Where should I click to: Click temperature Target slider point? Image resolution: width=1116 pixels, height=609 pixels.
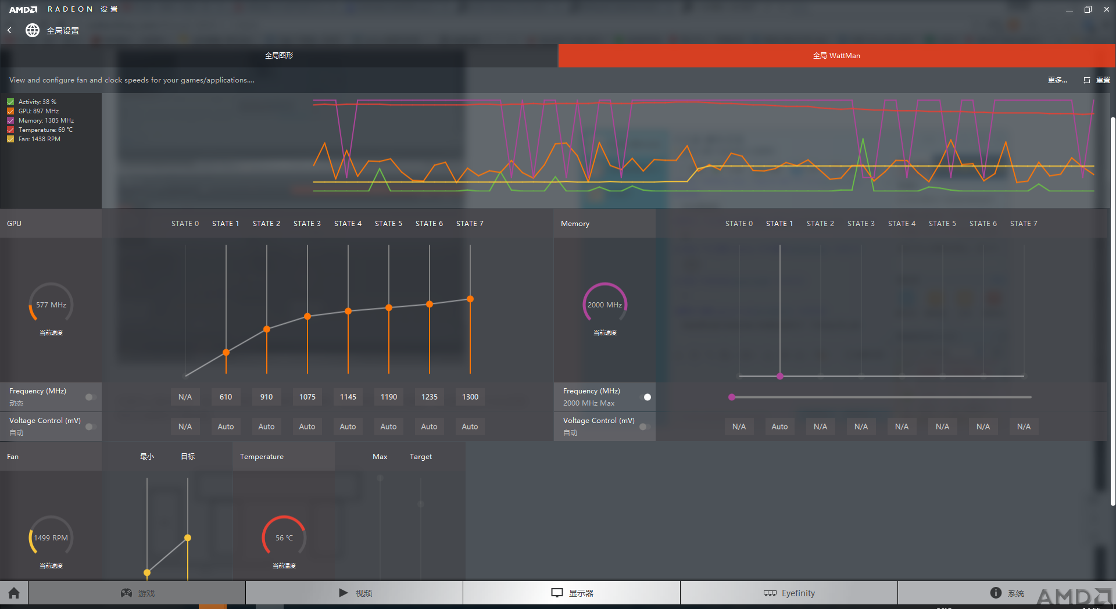coord(421,504)
